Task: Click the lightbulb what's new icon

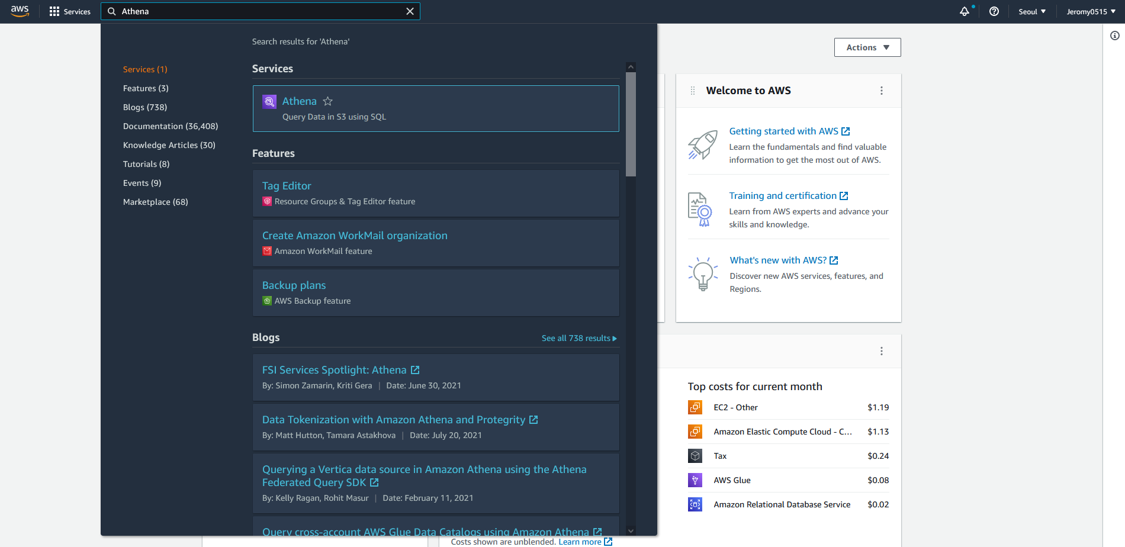Action: coord(703,273)
